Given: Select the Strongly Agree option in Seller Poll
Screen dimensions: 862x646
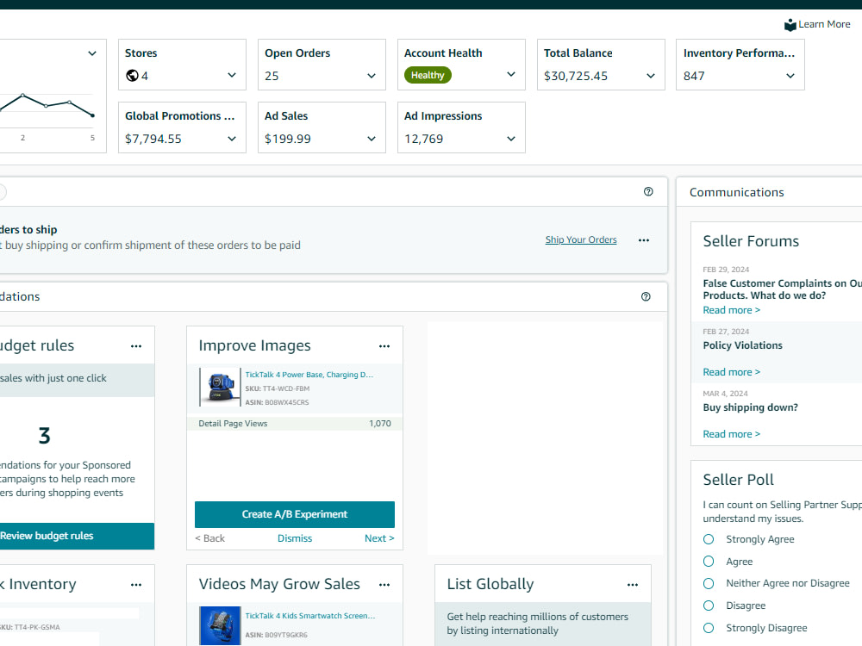Looking at the screenshot, I should [708, 538].
